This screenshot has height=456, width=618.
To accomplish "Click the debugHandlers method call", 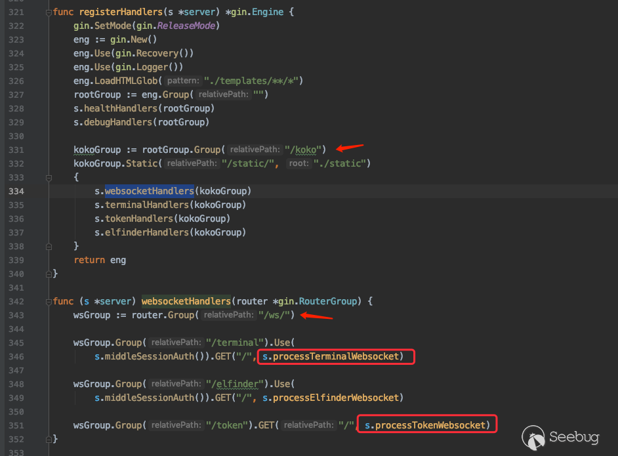I will (118, 122).
